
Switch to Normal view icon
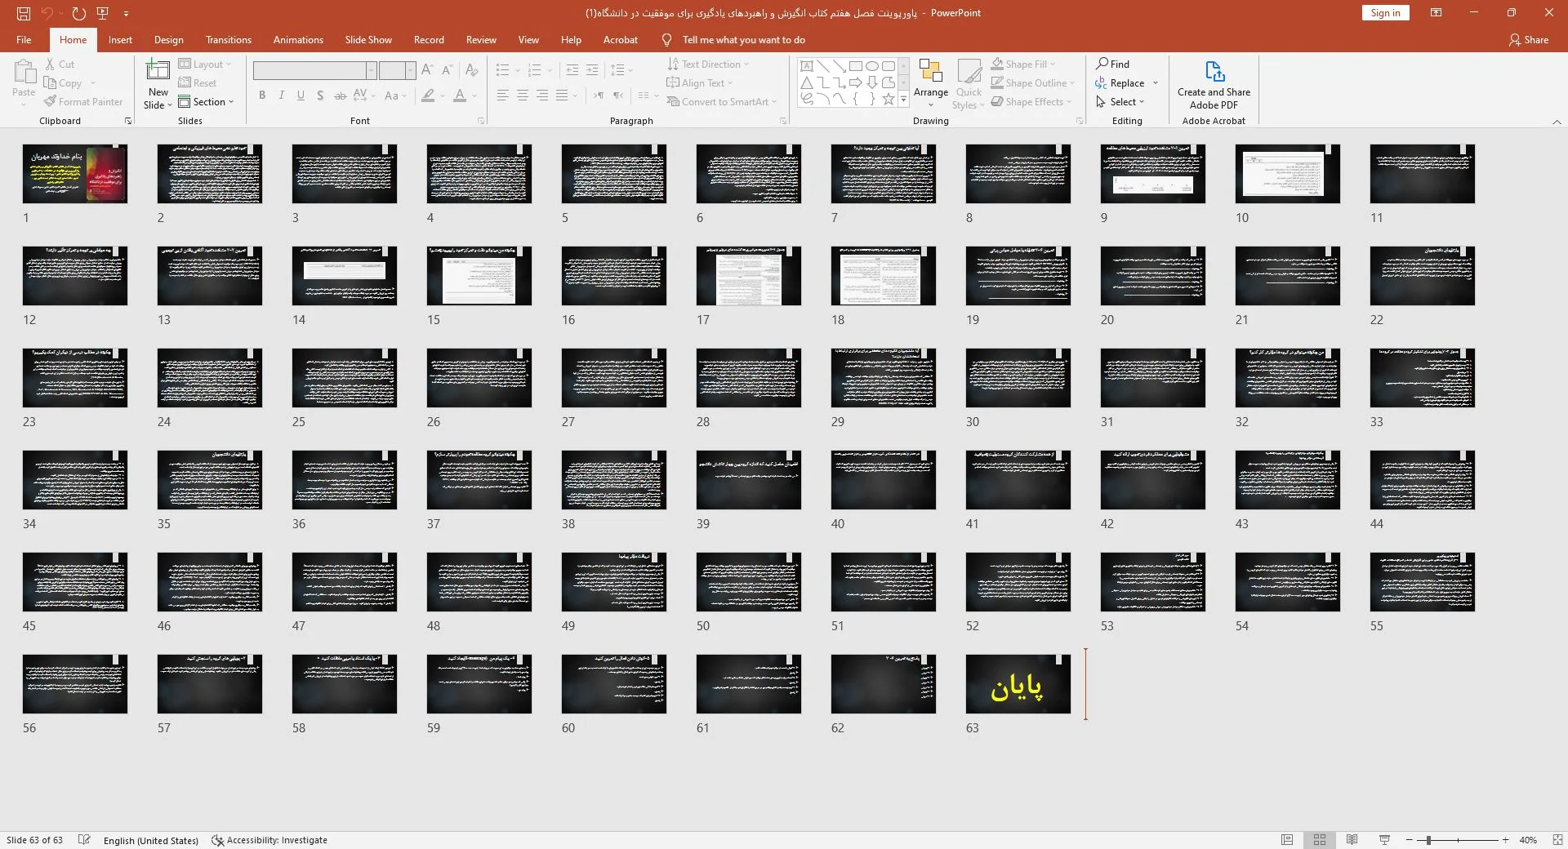pos(1287,840)
